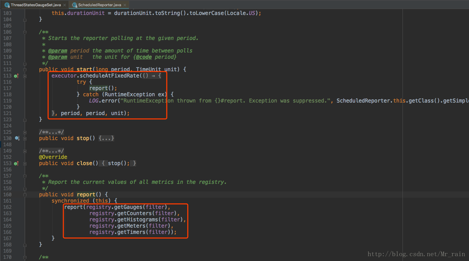Click the 'try' keyword on line 116
Image resolution: width=469 pixels, height=261 pixels.
(81, 82)
